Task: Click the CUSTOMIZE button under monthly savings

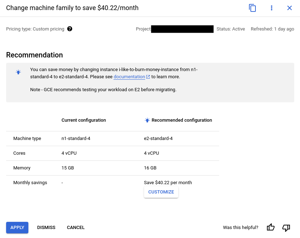Action: 161,192
